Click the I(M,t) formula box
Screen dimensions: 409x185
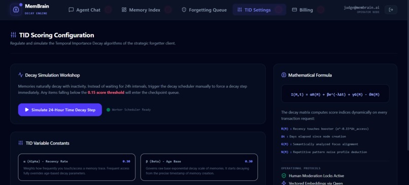335,94
